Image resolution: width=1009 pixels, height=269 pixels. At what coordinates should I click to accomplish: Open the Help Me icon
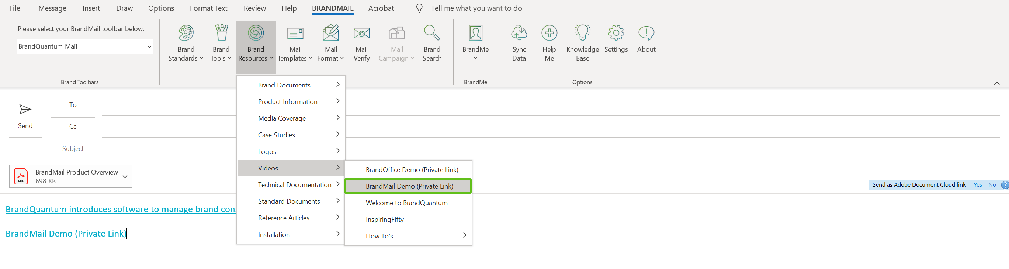(x=549, y=33)
